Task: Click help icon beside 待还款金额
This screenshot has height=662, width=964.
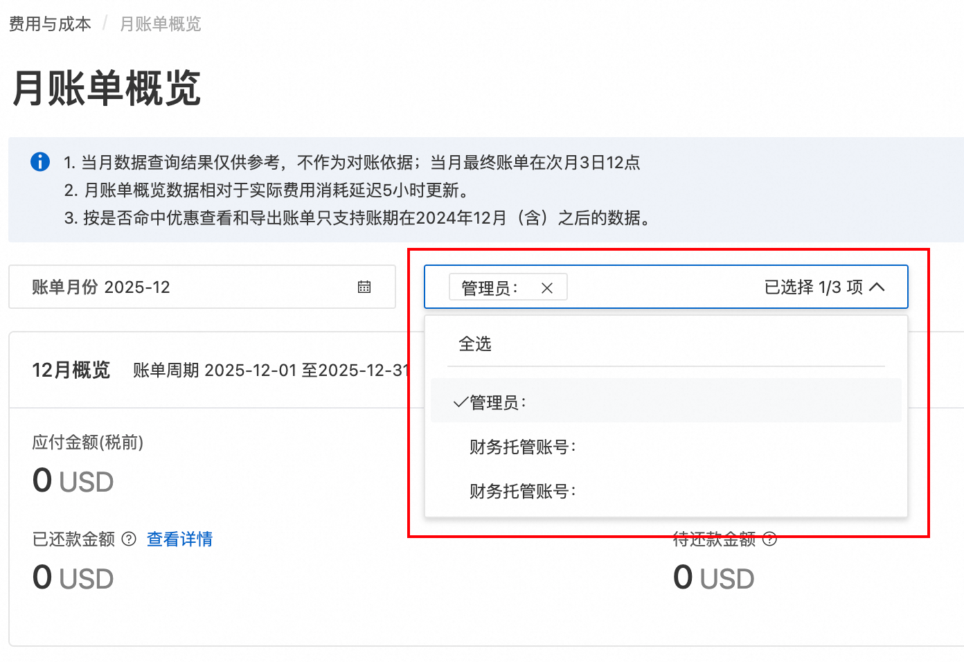Action: 769,539
